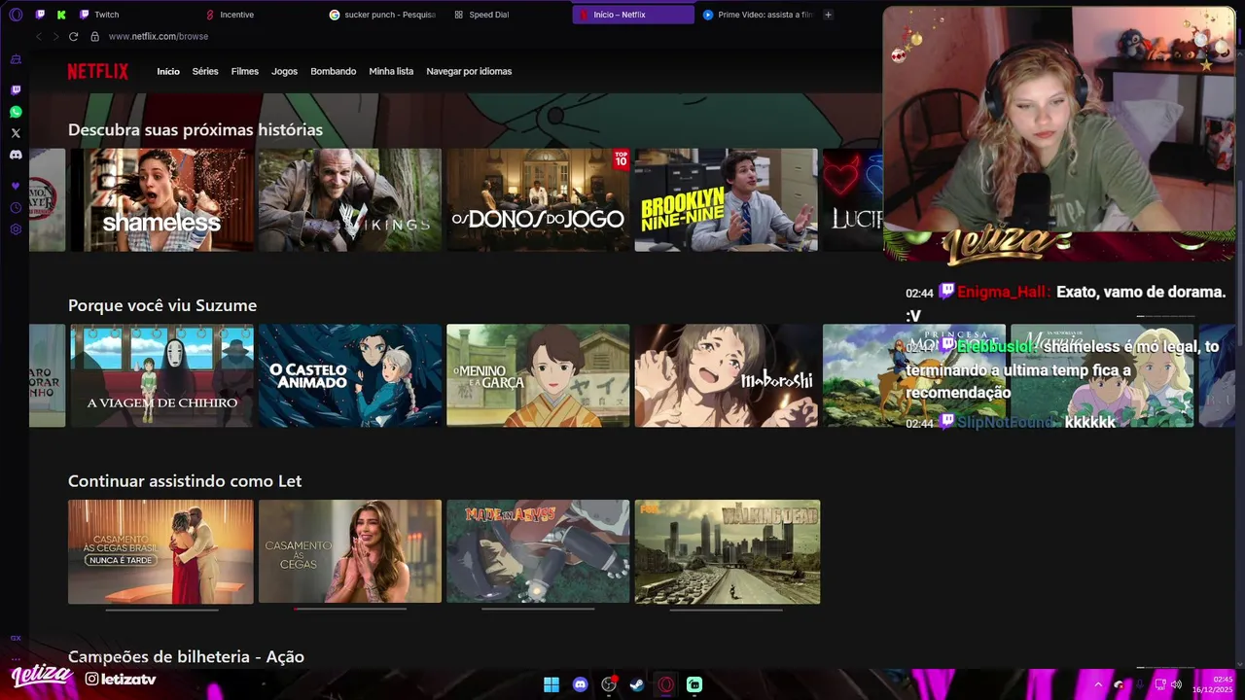
Task: Open Minha lista in Netflix
Action: click(x=391, y=71)
